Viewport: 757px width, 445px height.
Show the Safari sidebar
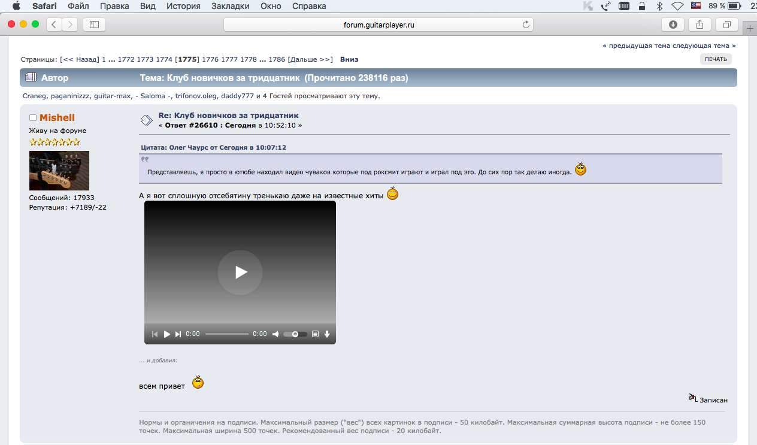point(94,25)
